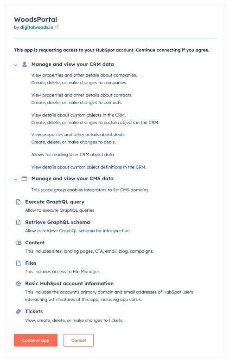Collapse the CMS data section chevron

coord(16,179)
